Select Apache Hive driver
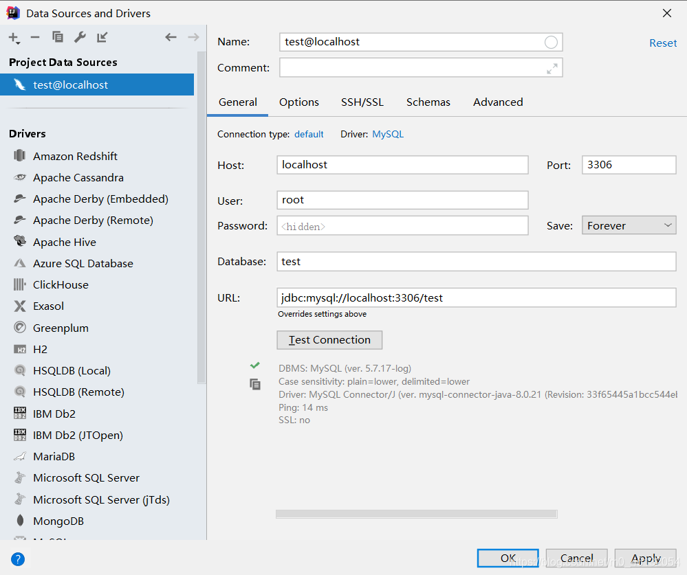687x575 pixels. [97, 242]
